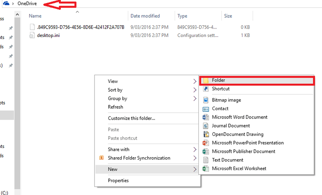
Task: Create a new Folder from the submenu
Action: tap(257, 80)
